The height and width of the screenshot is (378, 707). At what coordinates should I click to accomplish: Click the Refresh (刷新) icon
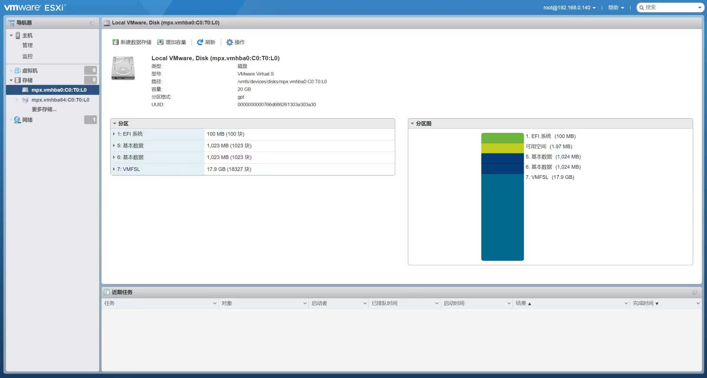click(200, 42)
